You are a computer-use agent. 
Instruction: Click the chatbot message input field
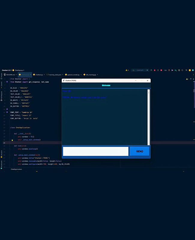[96, 151]
